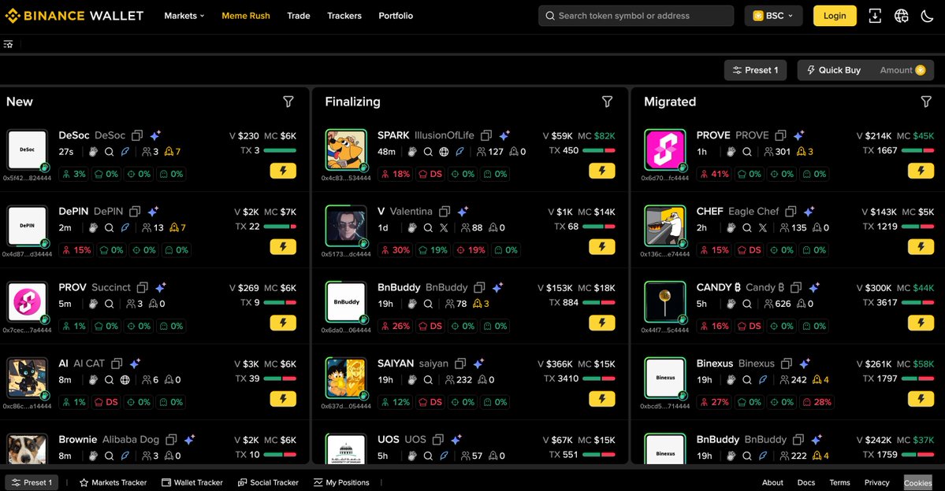
Task: Open the Portfolio page
Action: [x=396, y=16]
